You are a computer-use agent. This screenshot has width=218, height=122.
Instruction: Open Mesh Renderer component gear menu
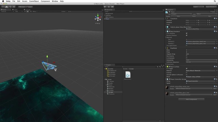click(217, 32)
